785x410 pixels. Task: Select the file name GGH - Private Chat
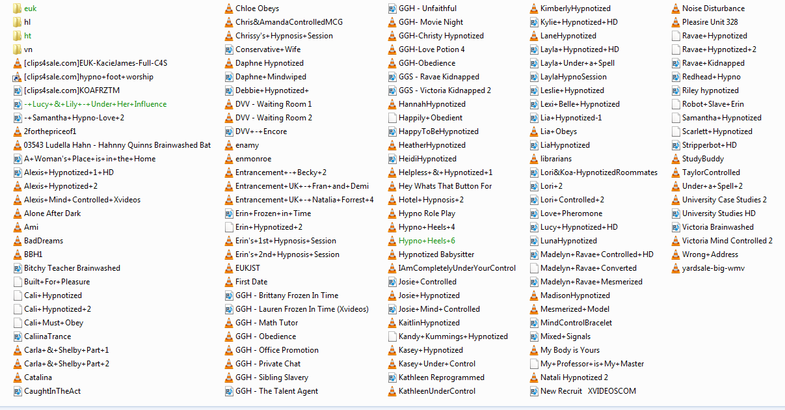click(268, 364)
